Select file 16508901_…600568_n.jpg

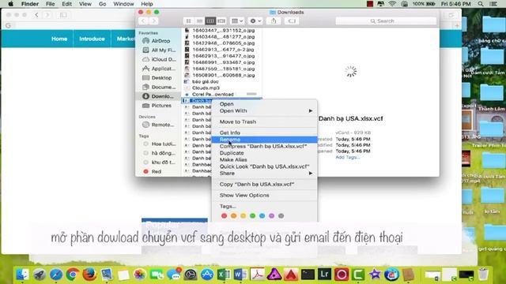point(223,75)
